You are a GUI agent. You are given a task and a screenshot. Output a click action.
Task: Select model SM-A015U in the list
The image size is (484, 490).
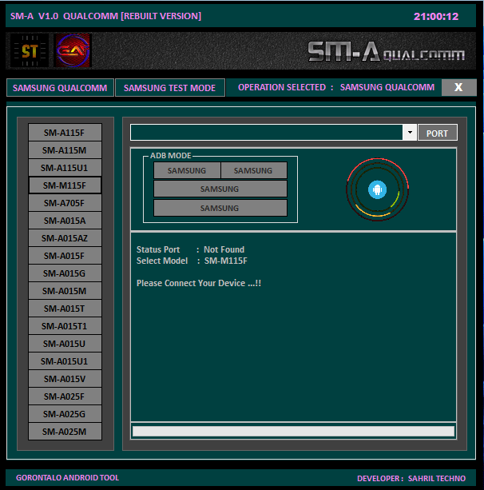click(65, 344)
